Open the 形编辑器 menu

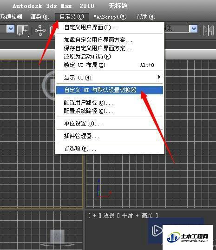(x=11, y=17)
